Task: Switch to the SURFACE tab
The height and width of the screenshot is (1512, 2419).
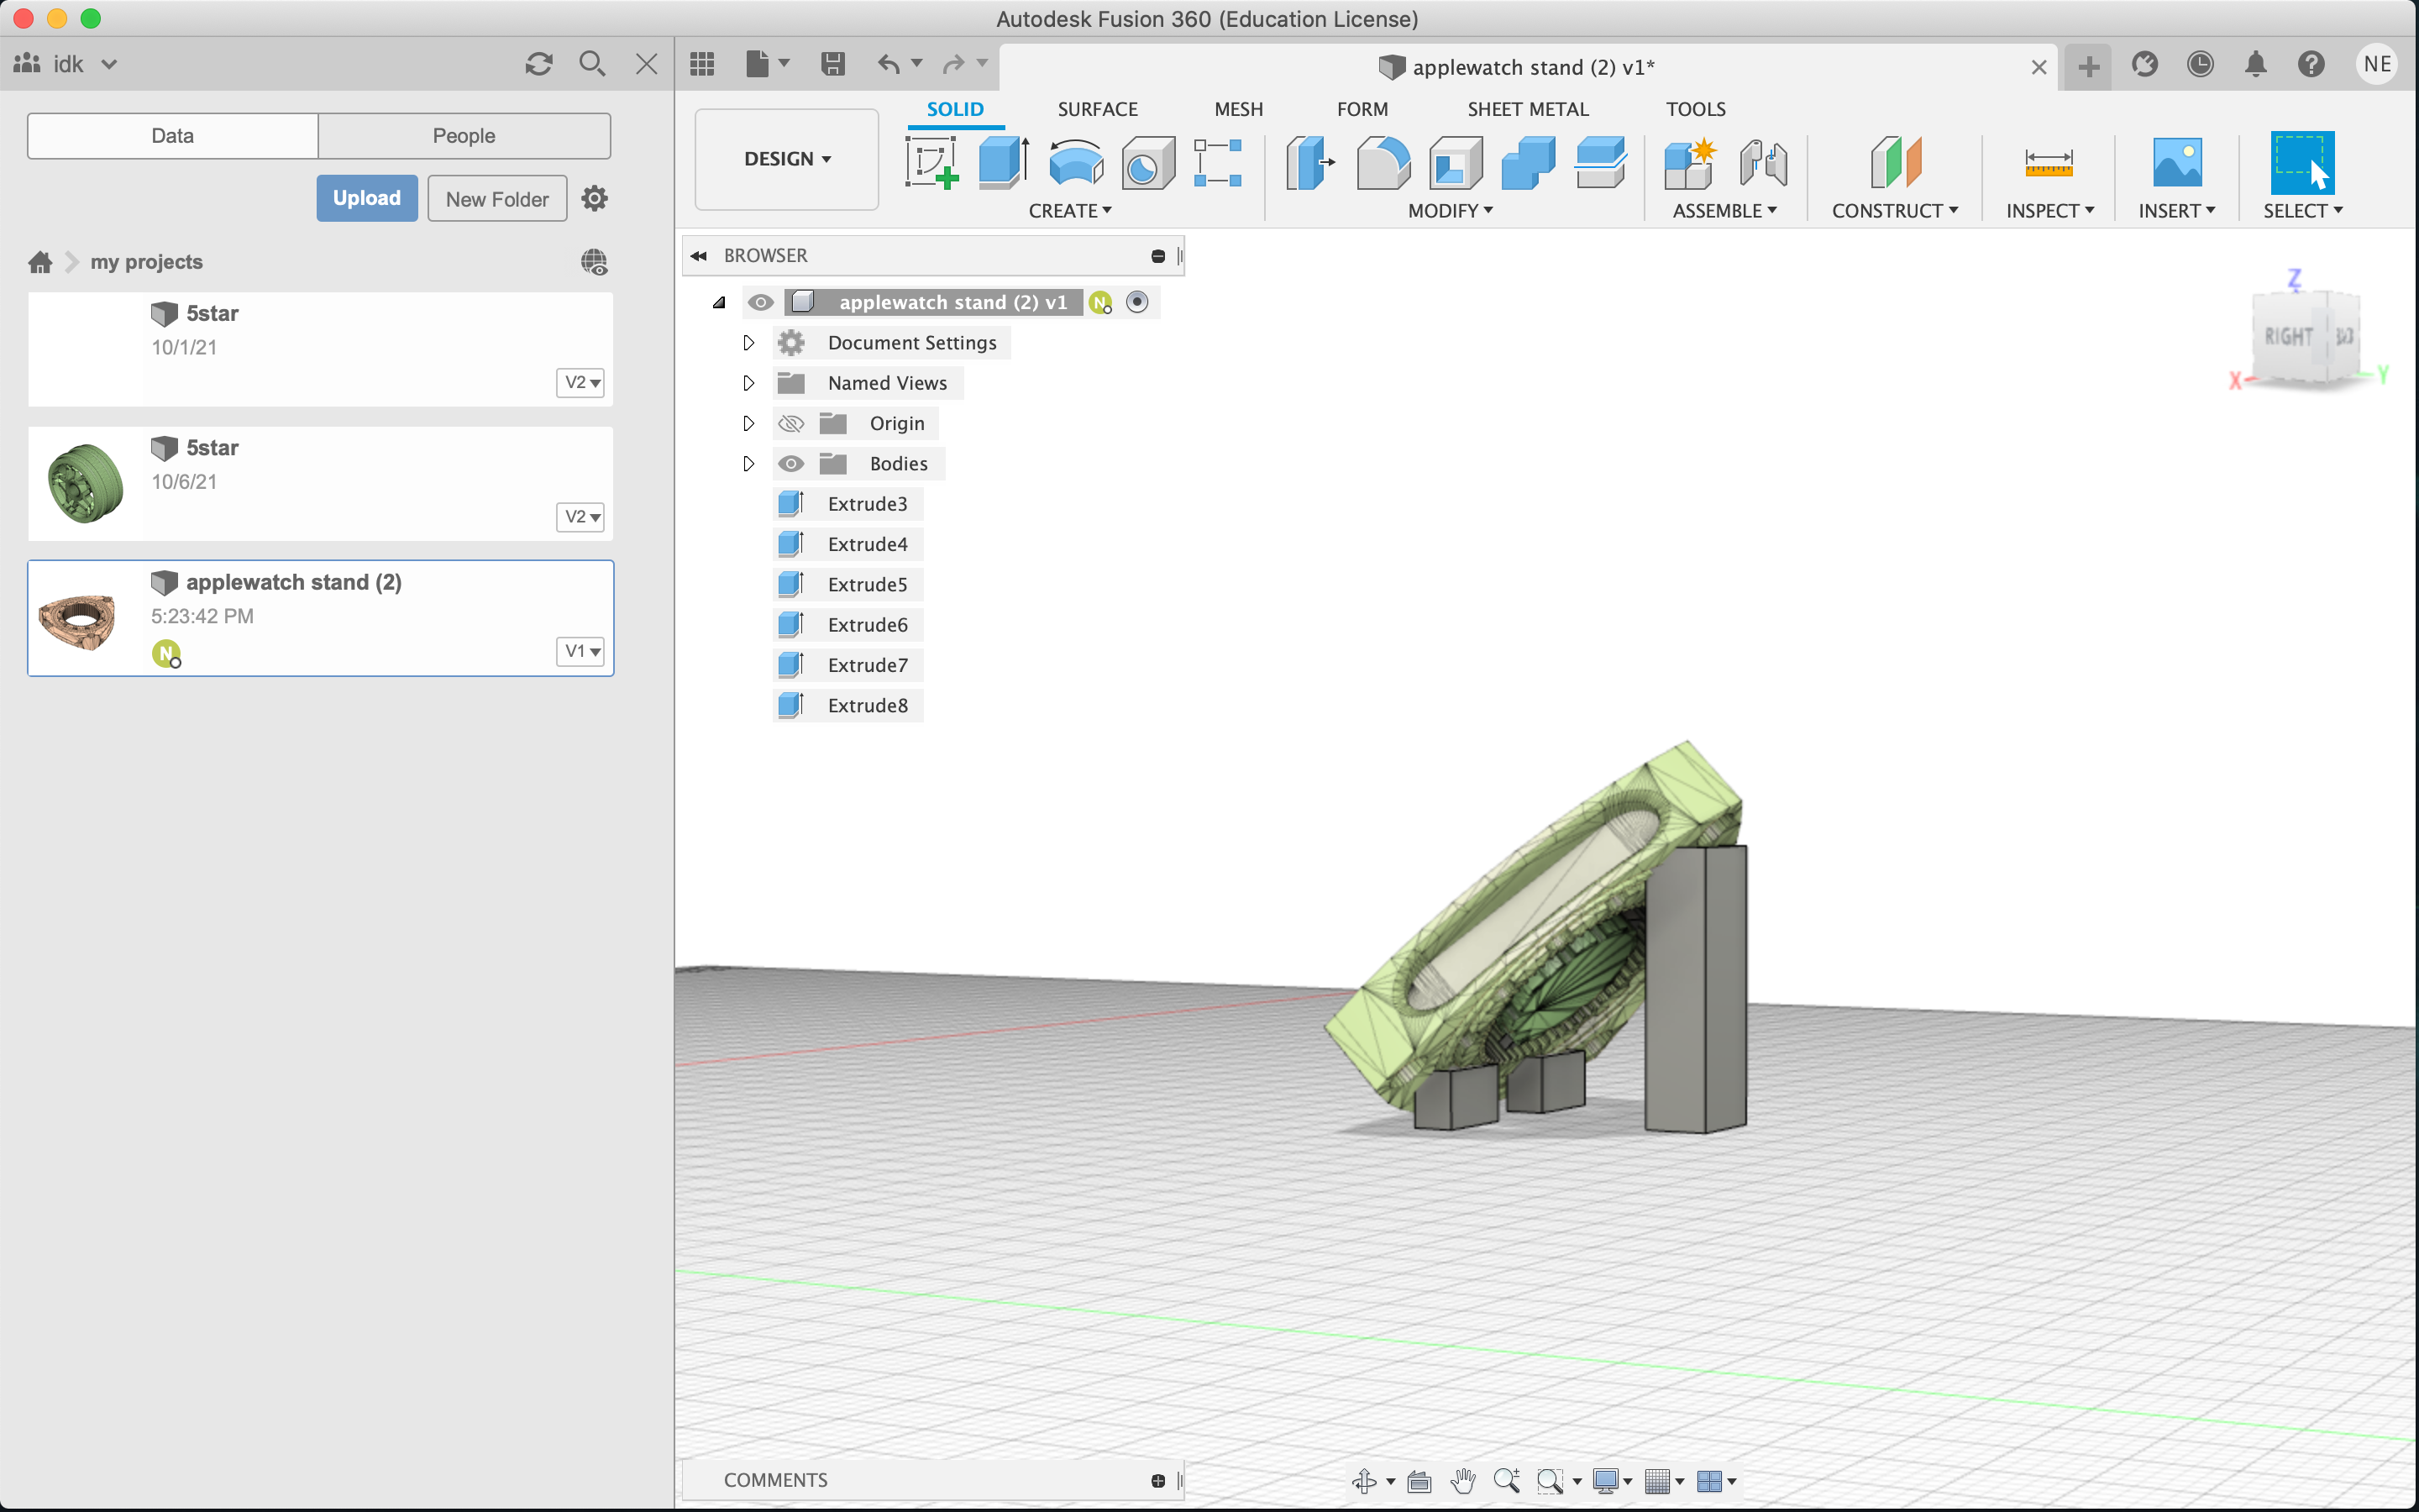Action: pos(1097,109)
